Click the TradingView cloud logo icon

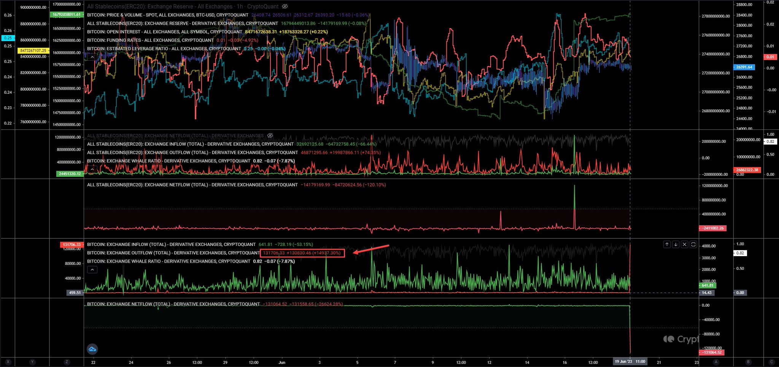[92, 349]
